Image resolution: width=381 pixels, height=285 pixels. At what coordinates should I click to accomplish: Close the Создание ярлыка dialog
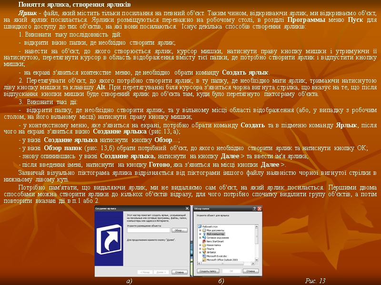187,209
